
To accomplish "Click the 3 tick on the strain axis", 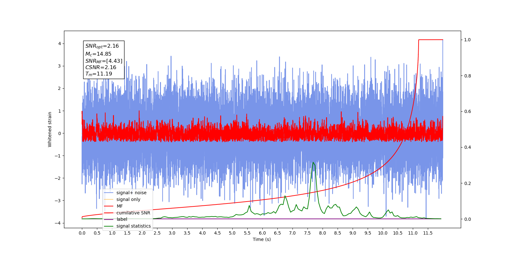I will pyautogui.click(x=60, y=66).
